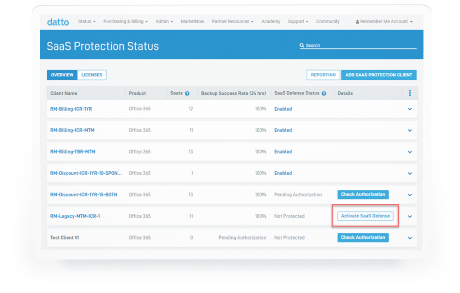
Task: Open the Purchasing & Billing menu
Action: (125, 21)
